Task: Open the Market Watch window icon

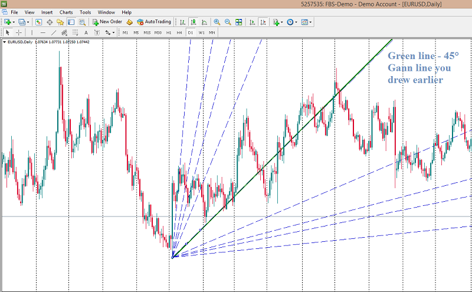Action: tap(39, 22)
